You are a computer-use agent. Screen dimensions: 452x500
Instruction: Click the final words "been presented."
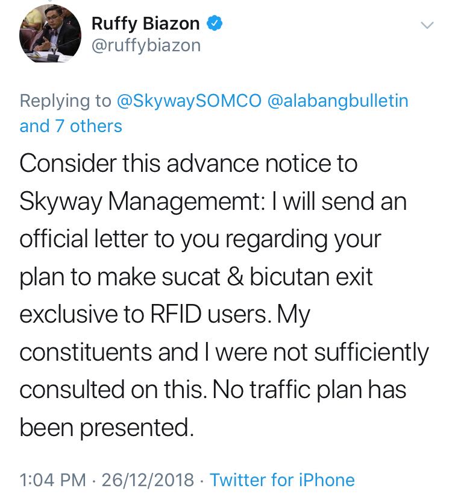[107, 428]
